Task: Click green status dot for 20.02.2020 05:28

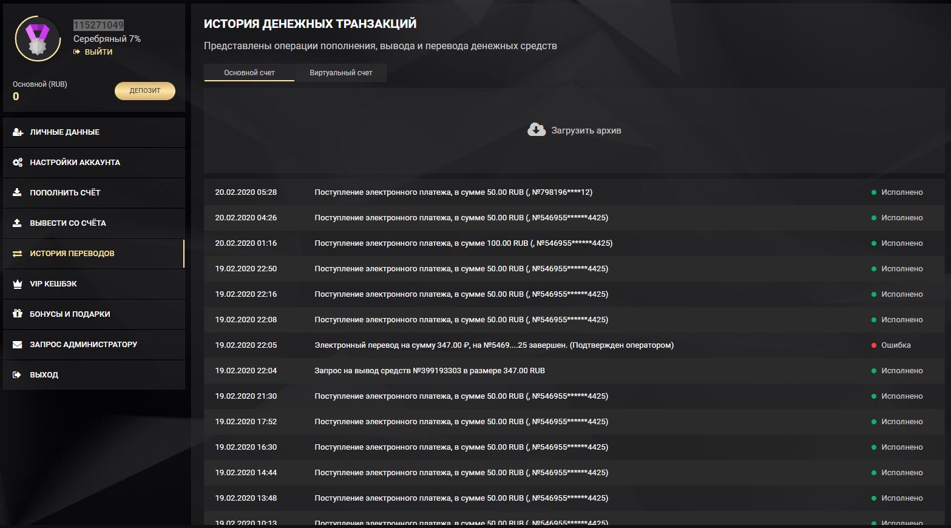Action: (874, 192)
